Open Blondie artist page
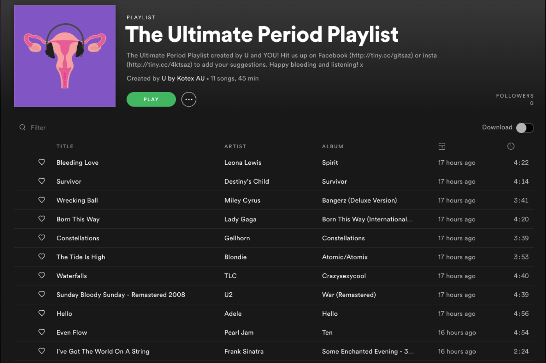The width and height of the screenshot is (546, 363). (x=236, y=257)
